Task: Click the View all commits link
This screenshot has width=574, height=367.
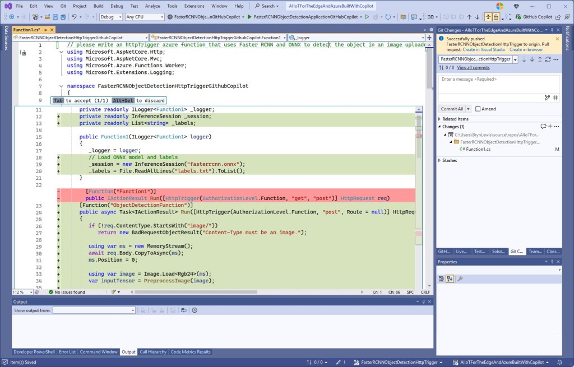Action: coord(473,68)
